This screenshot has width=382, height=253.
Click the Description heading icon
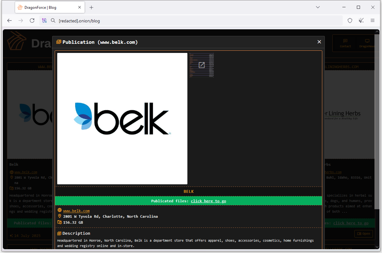tap(59, 233)
